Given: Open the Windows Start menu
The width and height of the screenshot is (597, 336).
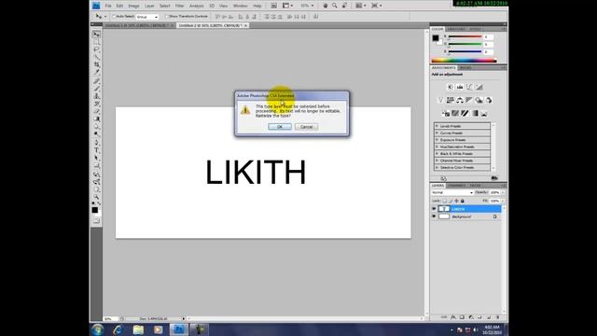Looking at the screenshot, I should pyautogui.click(x=98, y=329).
